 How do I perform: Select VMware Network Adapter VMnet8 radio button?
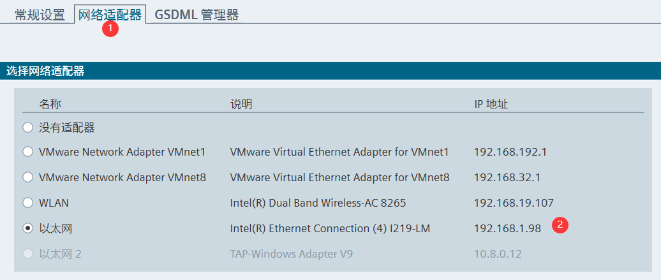click(28, 177)
